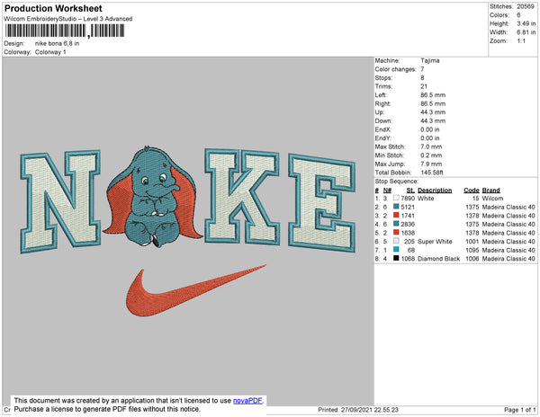Screen dimensions: 540x417
Task: Select the 'Diamond Black' thread description
Action: click(x=438, y=259)
